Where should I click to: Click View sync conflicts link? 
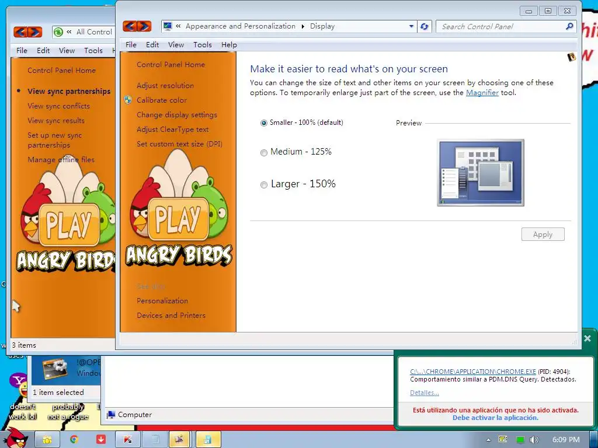(58, 106)
